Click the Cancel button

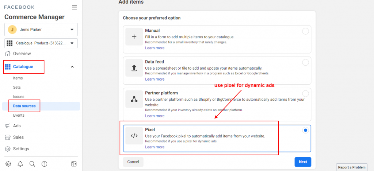point(133,162)
